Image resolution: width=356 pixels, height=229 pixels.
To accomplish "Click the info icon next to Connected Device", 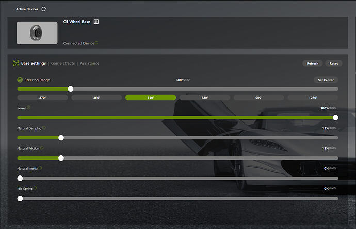I will coord(96,43).
